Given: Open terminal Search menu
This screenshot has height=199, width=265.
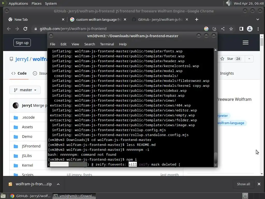Looking at the screenshot, I should pyautogui.click(x=90, y=44).
